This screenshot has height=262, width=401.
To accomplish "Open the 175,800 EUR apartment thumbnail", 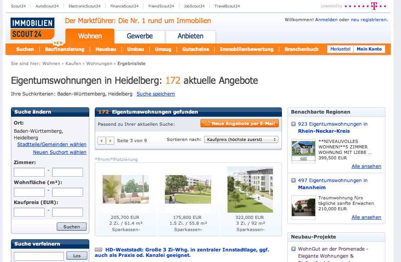I will point(188,189).
